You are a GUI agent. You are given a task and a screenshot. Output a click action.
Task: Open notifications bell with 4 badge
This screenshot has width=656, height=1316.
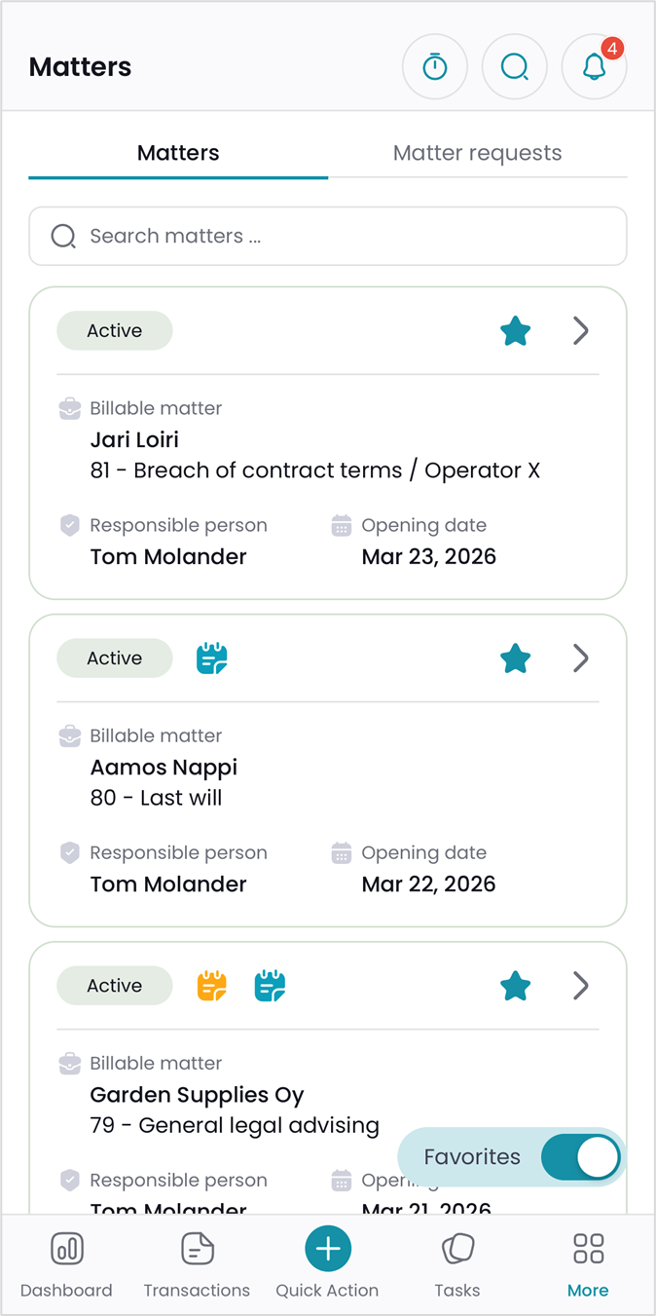[594, 67]
